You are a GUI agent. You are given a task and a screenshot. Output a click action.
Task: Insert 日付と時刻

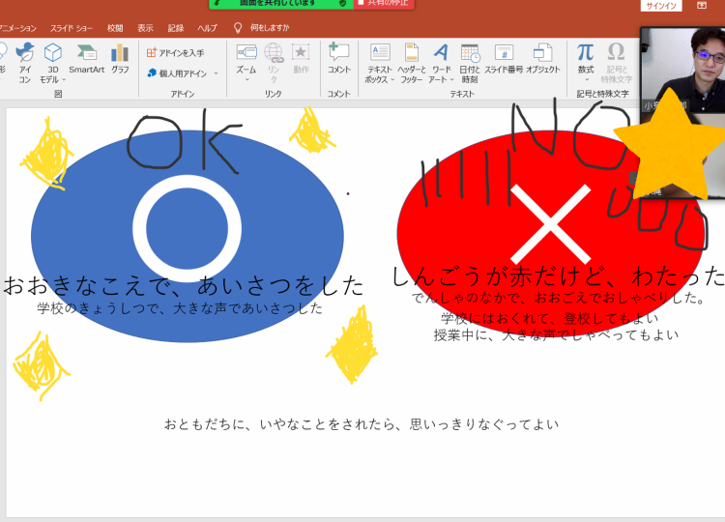pyautogui.click(x=469, y=63)
